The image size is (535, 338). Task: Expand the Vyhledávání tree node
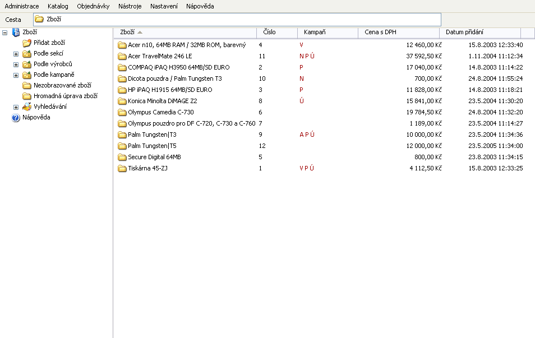click(x=16, y=107)
